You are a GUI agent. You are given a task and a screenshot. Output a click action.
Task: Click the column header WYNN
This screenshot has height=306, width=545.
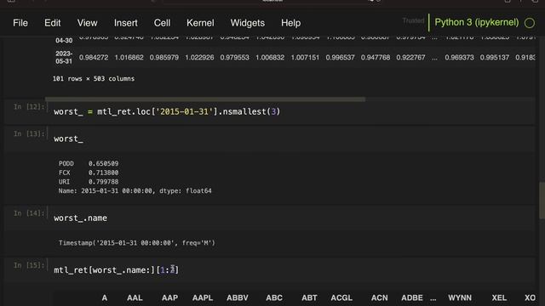pyautogui.click(x=460, y=298)
